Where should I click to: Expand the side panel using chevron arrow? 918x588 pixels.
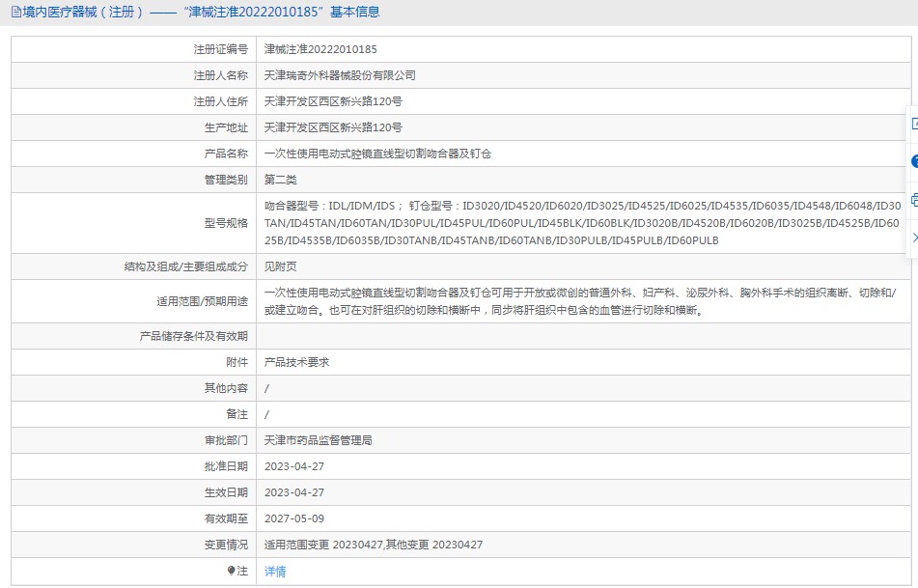coord(914,238)
